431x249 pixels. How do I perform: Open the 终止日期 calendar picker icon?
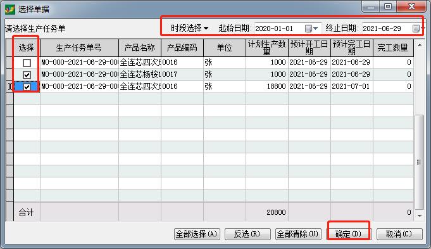pyautogui.click(x=416, y=29)
